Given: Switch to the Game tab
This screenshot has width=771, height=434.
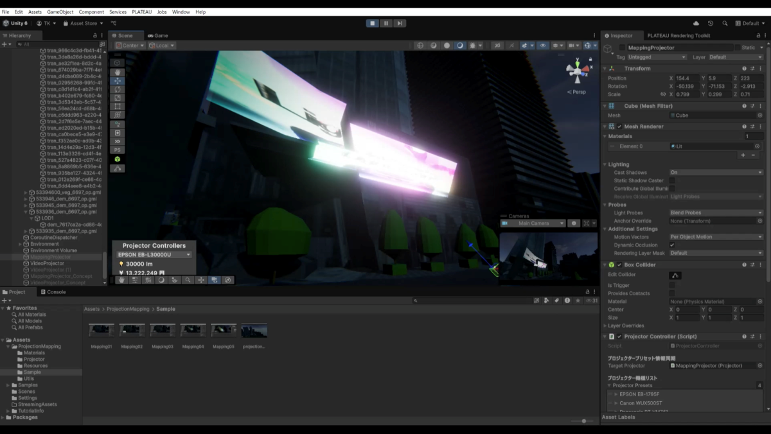Looking at the screenshot, I should click(157, 35).
